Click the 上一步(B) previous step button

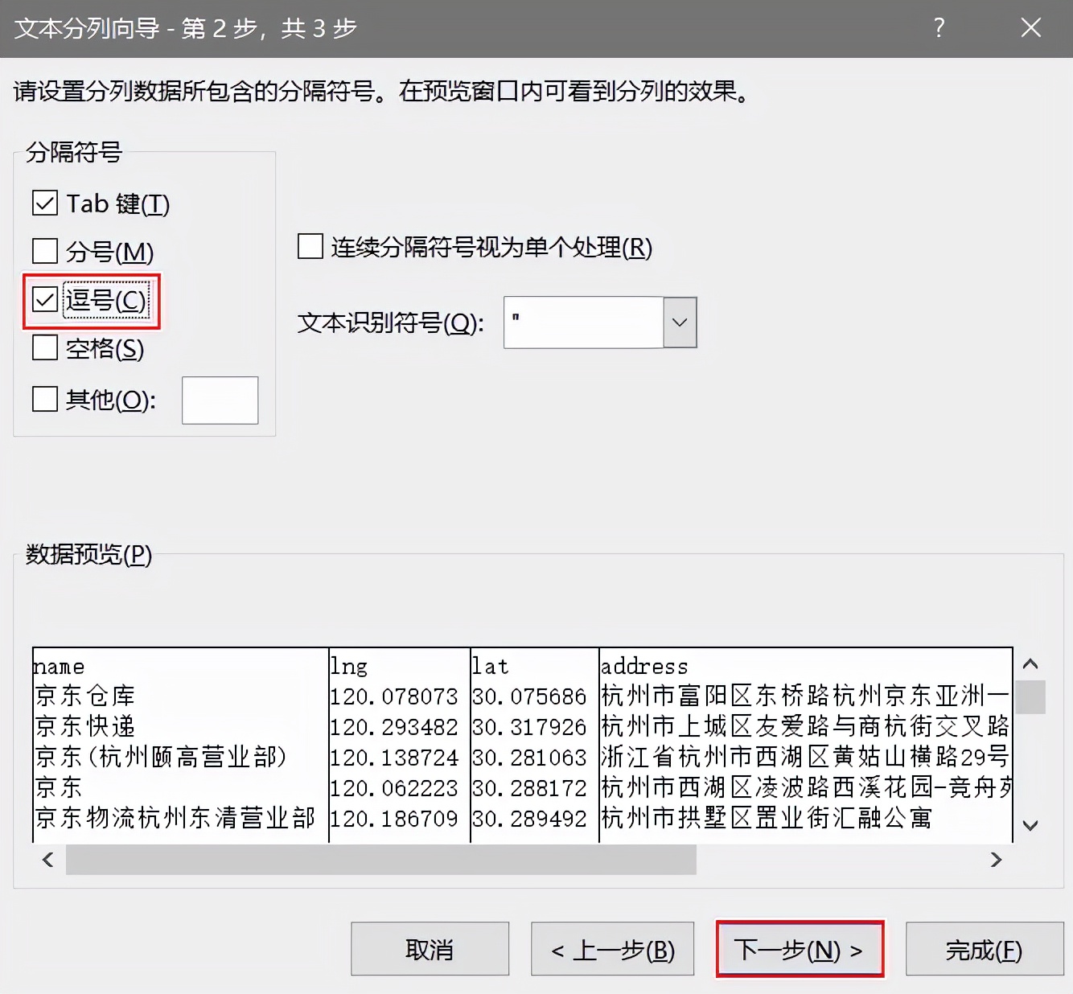coord(612,949)
